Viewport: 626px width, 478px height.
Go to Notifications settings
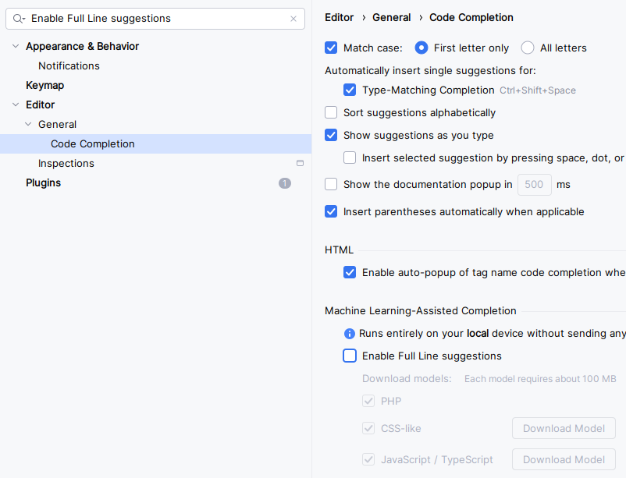69,66
